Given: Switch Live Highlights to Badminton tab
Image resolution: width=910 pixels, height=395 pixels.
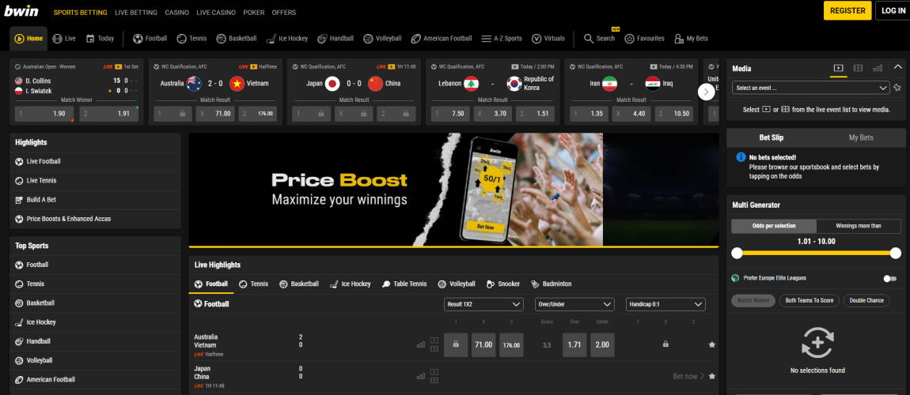Looking at the screenshot, I should pos(551,284).
